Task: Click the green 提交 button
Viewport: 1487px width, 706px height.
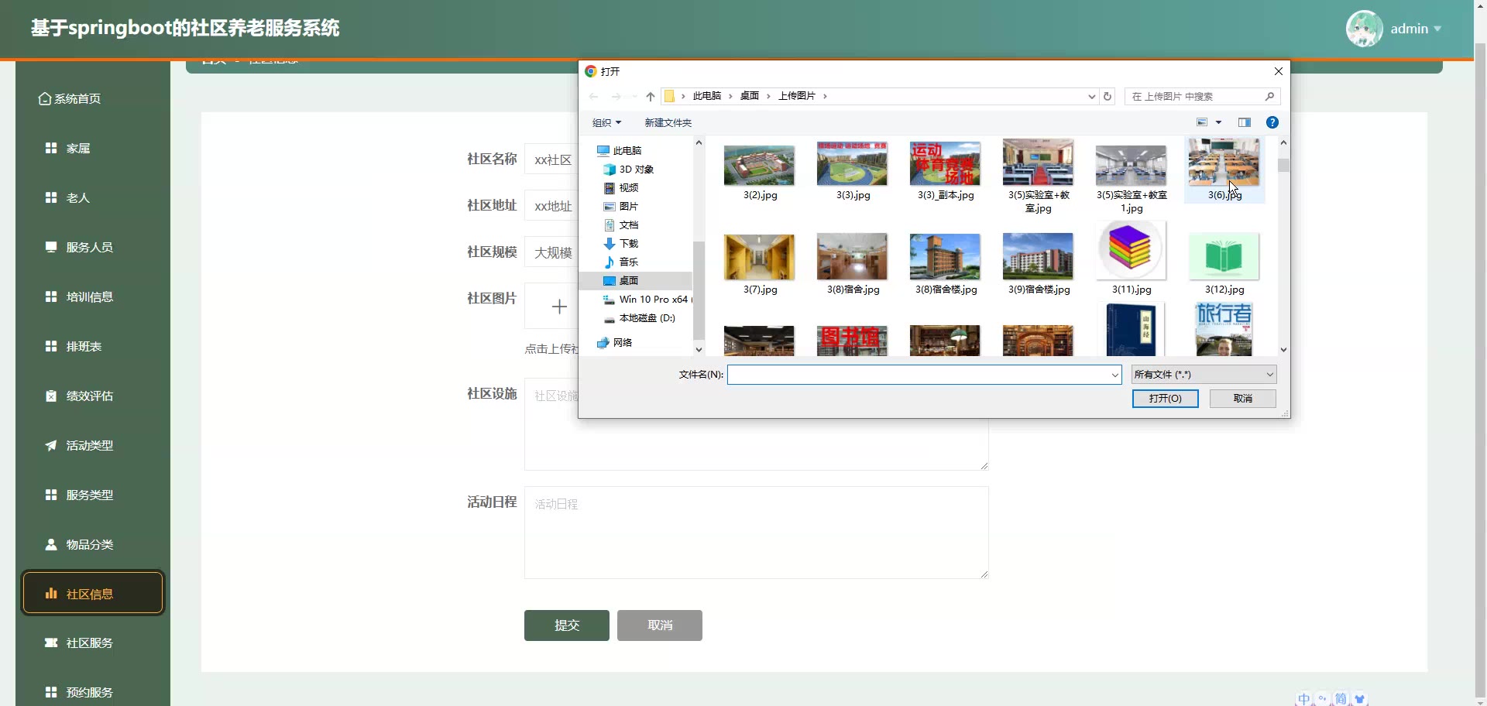Action: [567, 625]
